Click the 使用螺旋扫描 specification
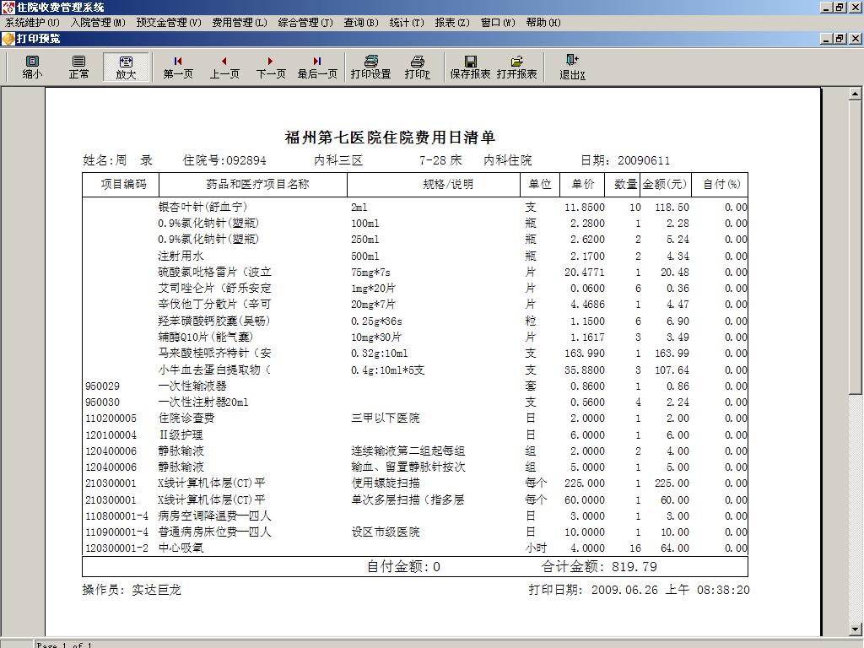This screenshot has height=648, width=864. (385, 483)
